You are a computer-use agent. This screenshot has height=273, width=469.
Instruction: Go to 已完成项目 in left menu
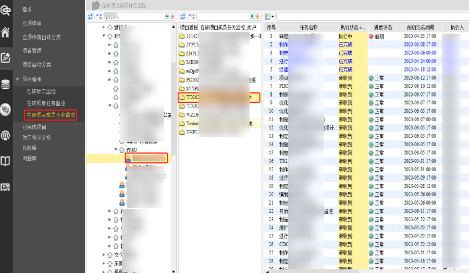point(34,127)
